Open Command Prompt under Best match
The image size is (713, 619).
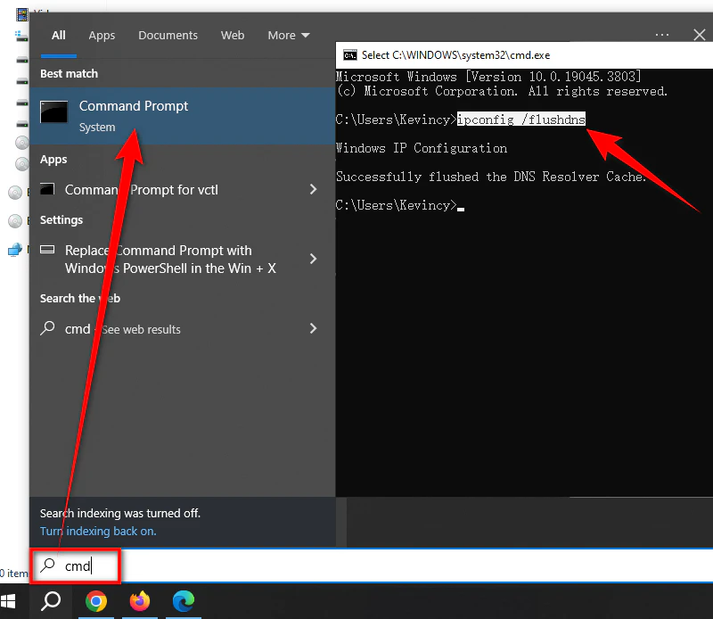(x=134, y=105)
